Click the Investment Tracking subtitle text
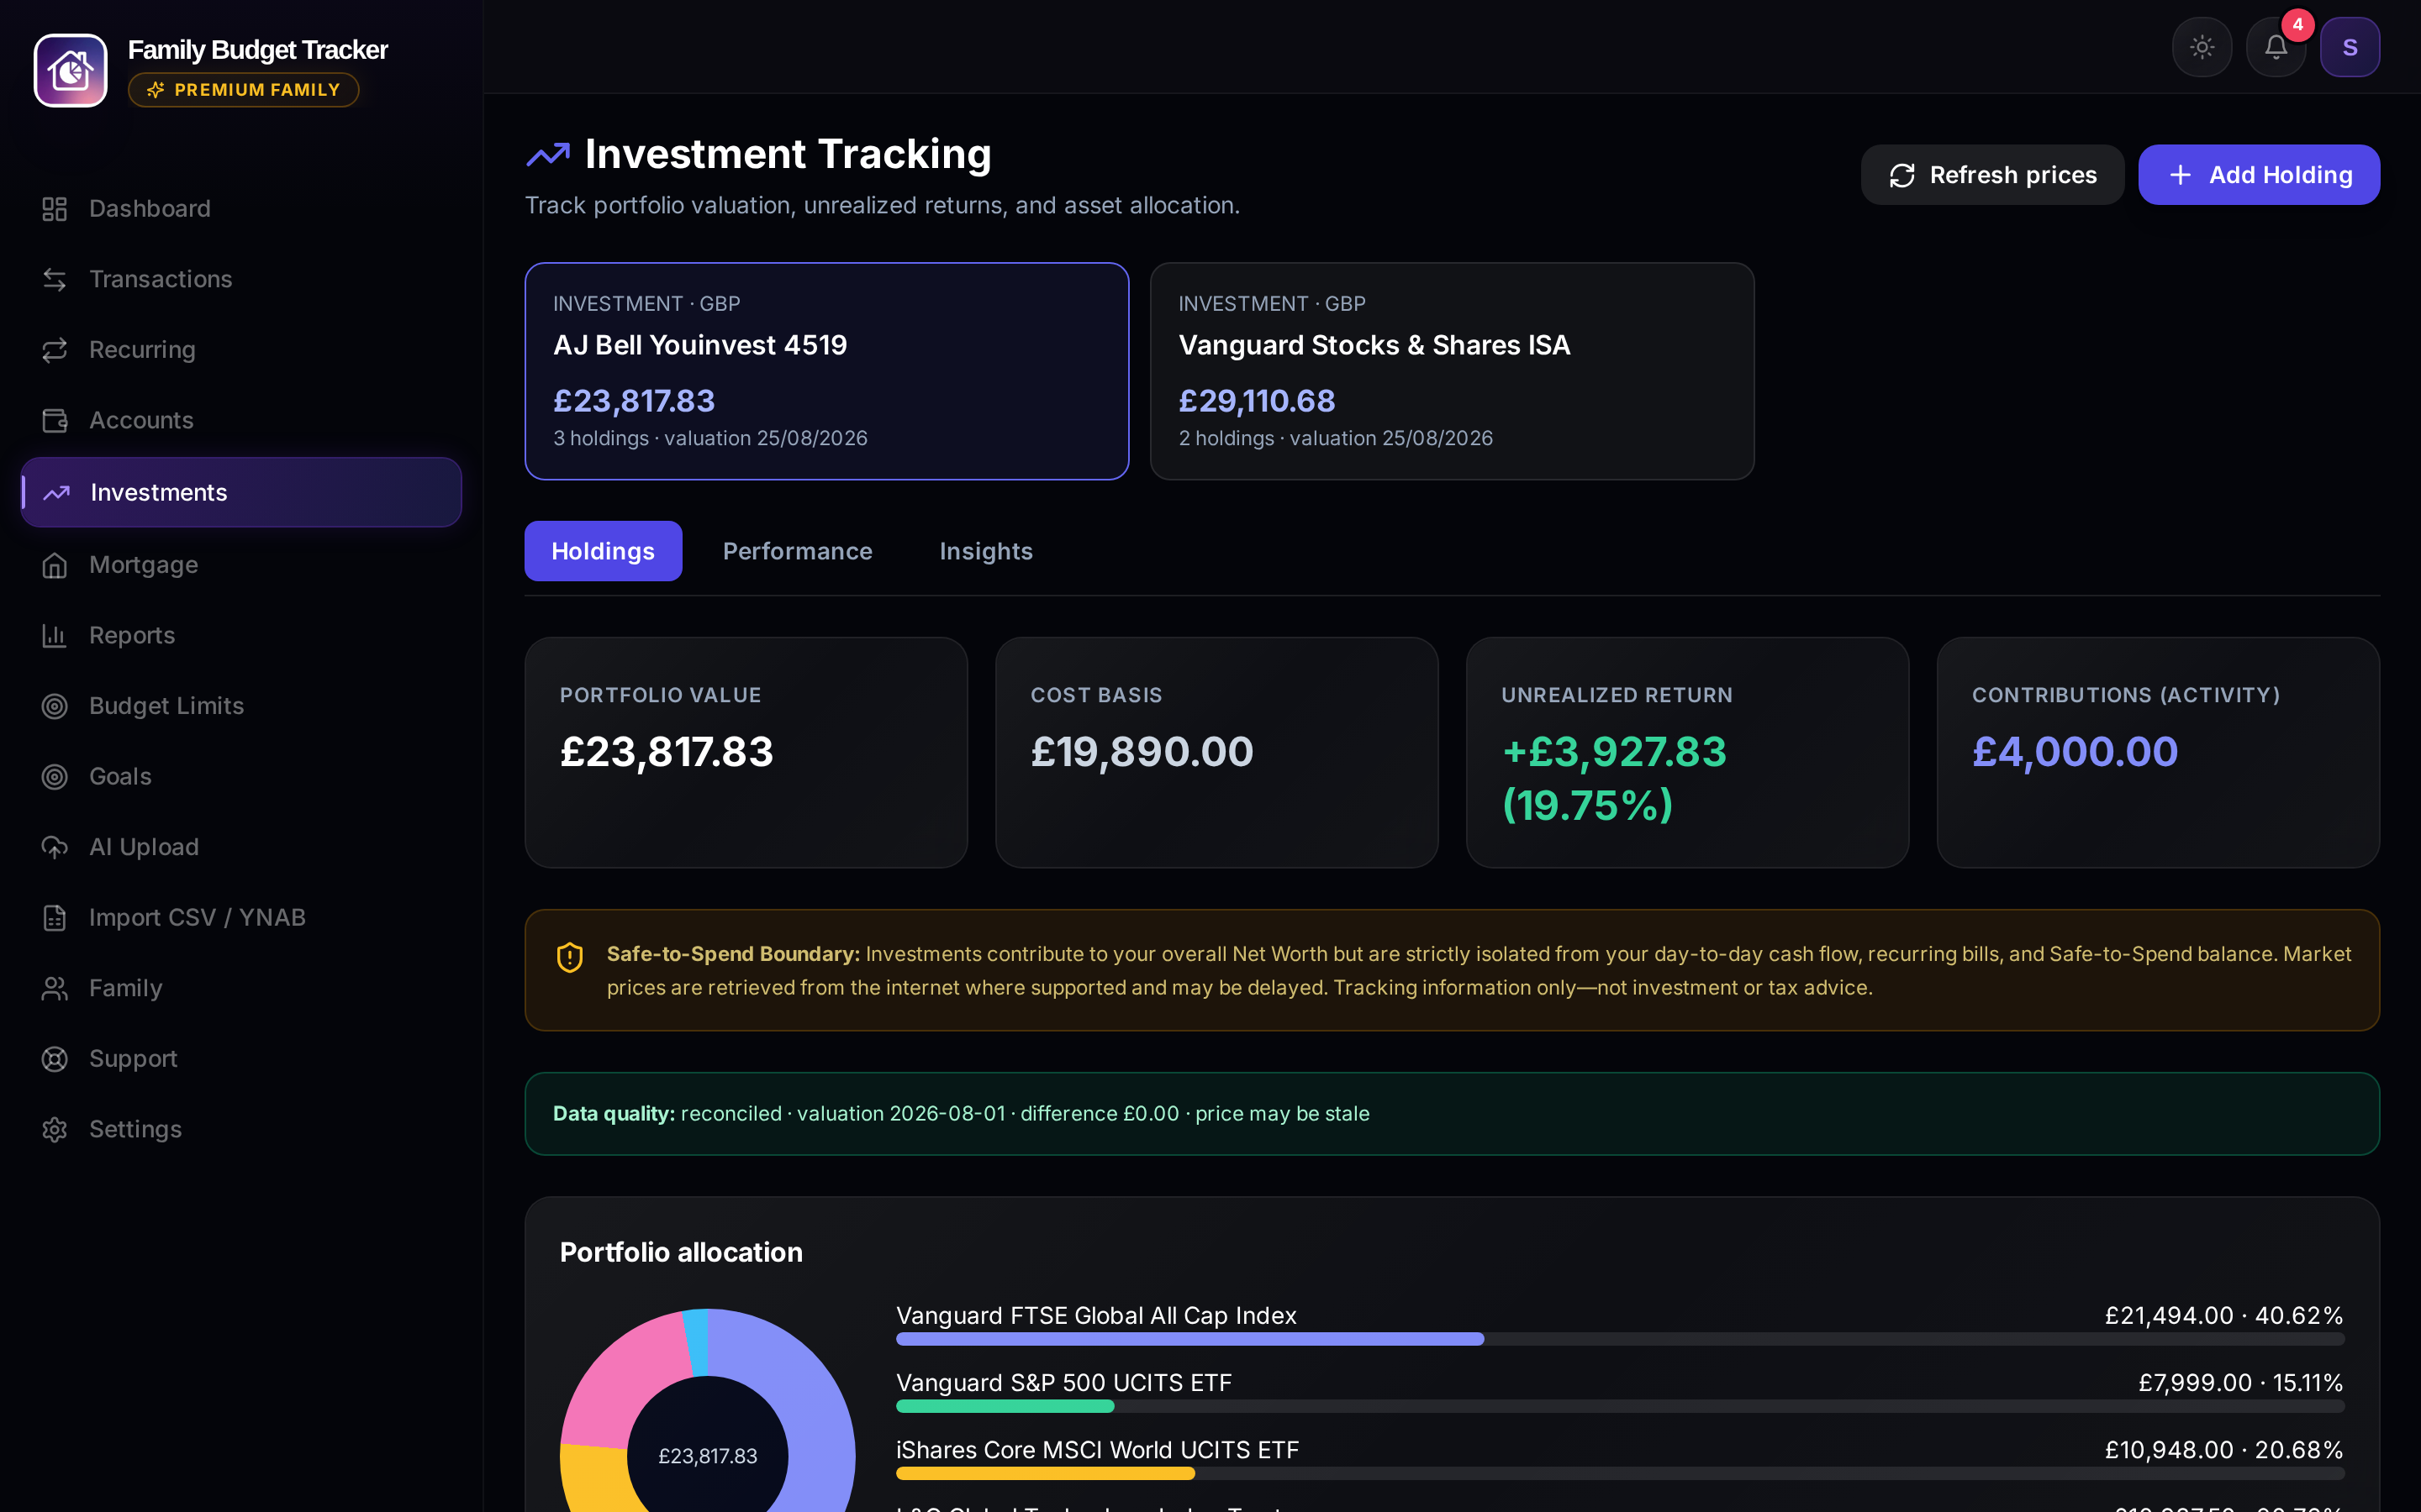Image resolution: width=2421 pixels, height=1512 pixels. click(x=883, y=205)
